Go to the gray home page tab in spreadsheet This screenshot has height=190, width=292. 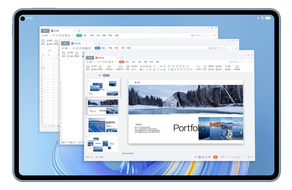(45, 31)
